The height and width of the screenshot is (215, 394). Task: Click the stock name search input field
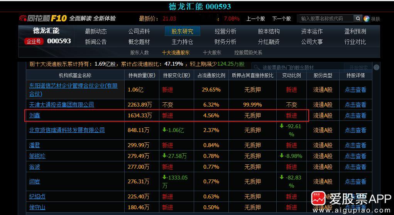[x=326, y=19]
